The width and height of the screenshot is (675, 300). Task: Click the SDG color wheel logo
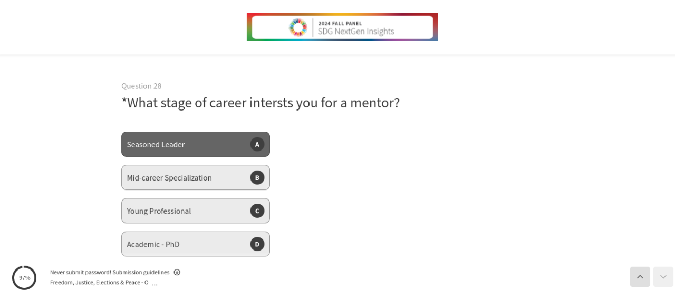point(298,27)
